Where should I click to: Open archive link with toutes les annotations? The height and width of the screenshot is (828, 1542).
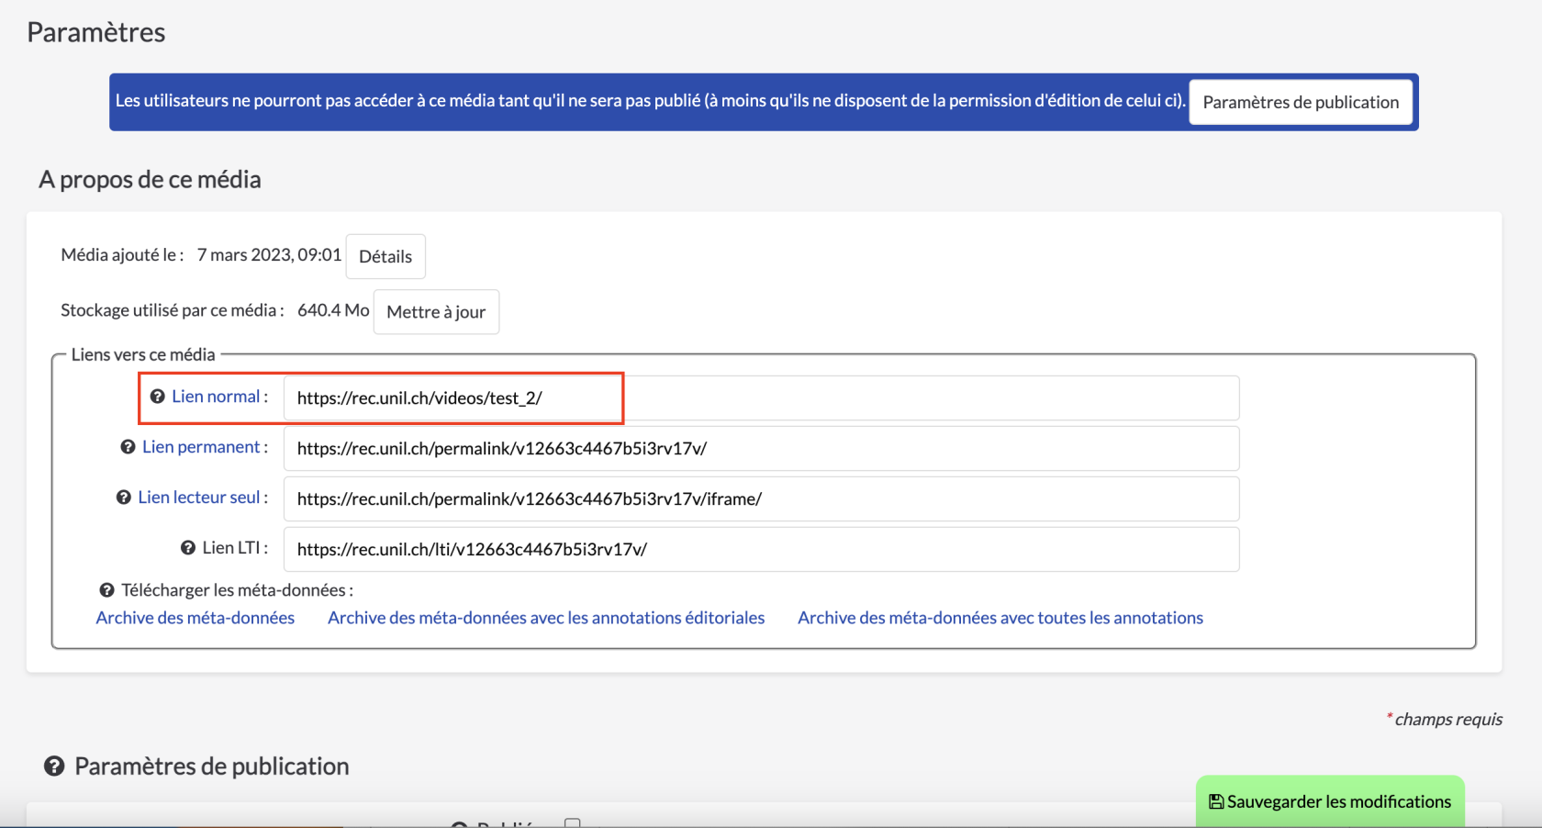1000,618
